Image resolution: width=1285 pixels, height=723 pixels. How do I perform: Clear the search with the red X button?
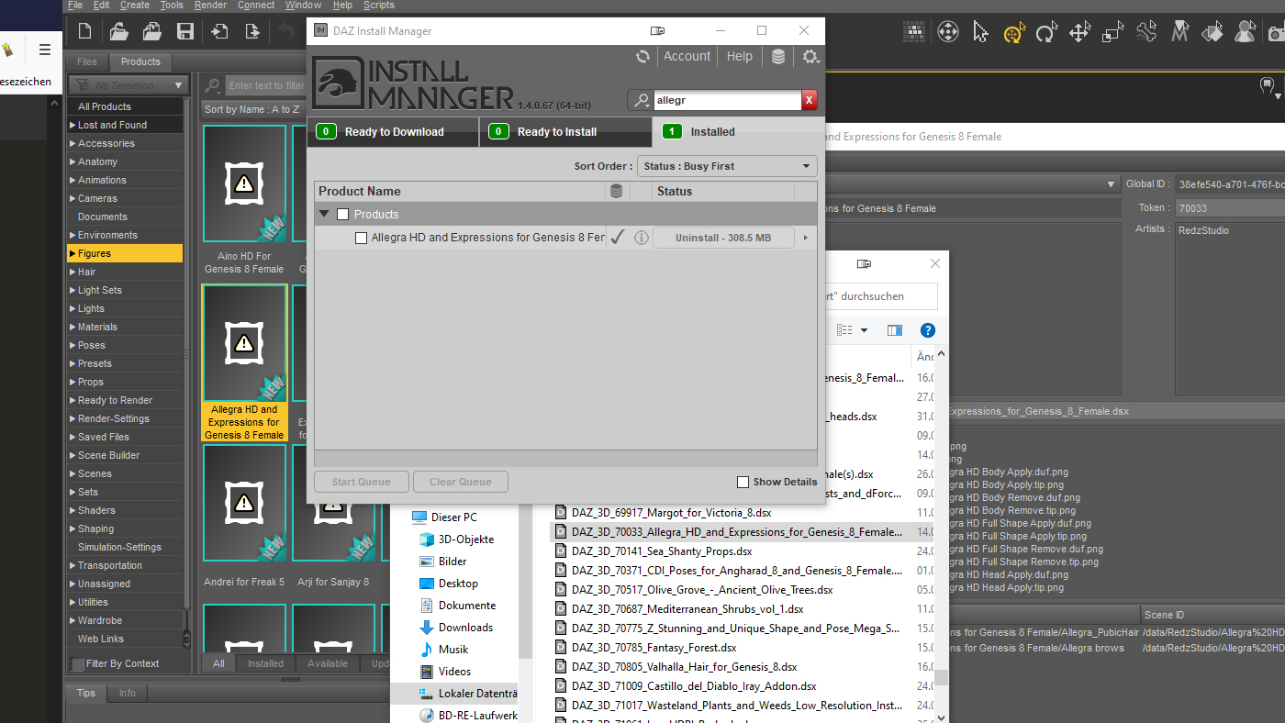[809, 100]
